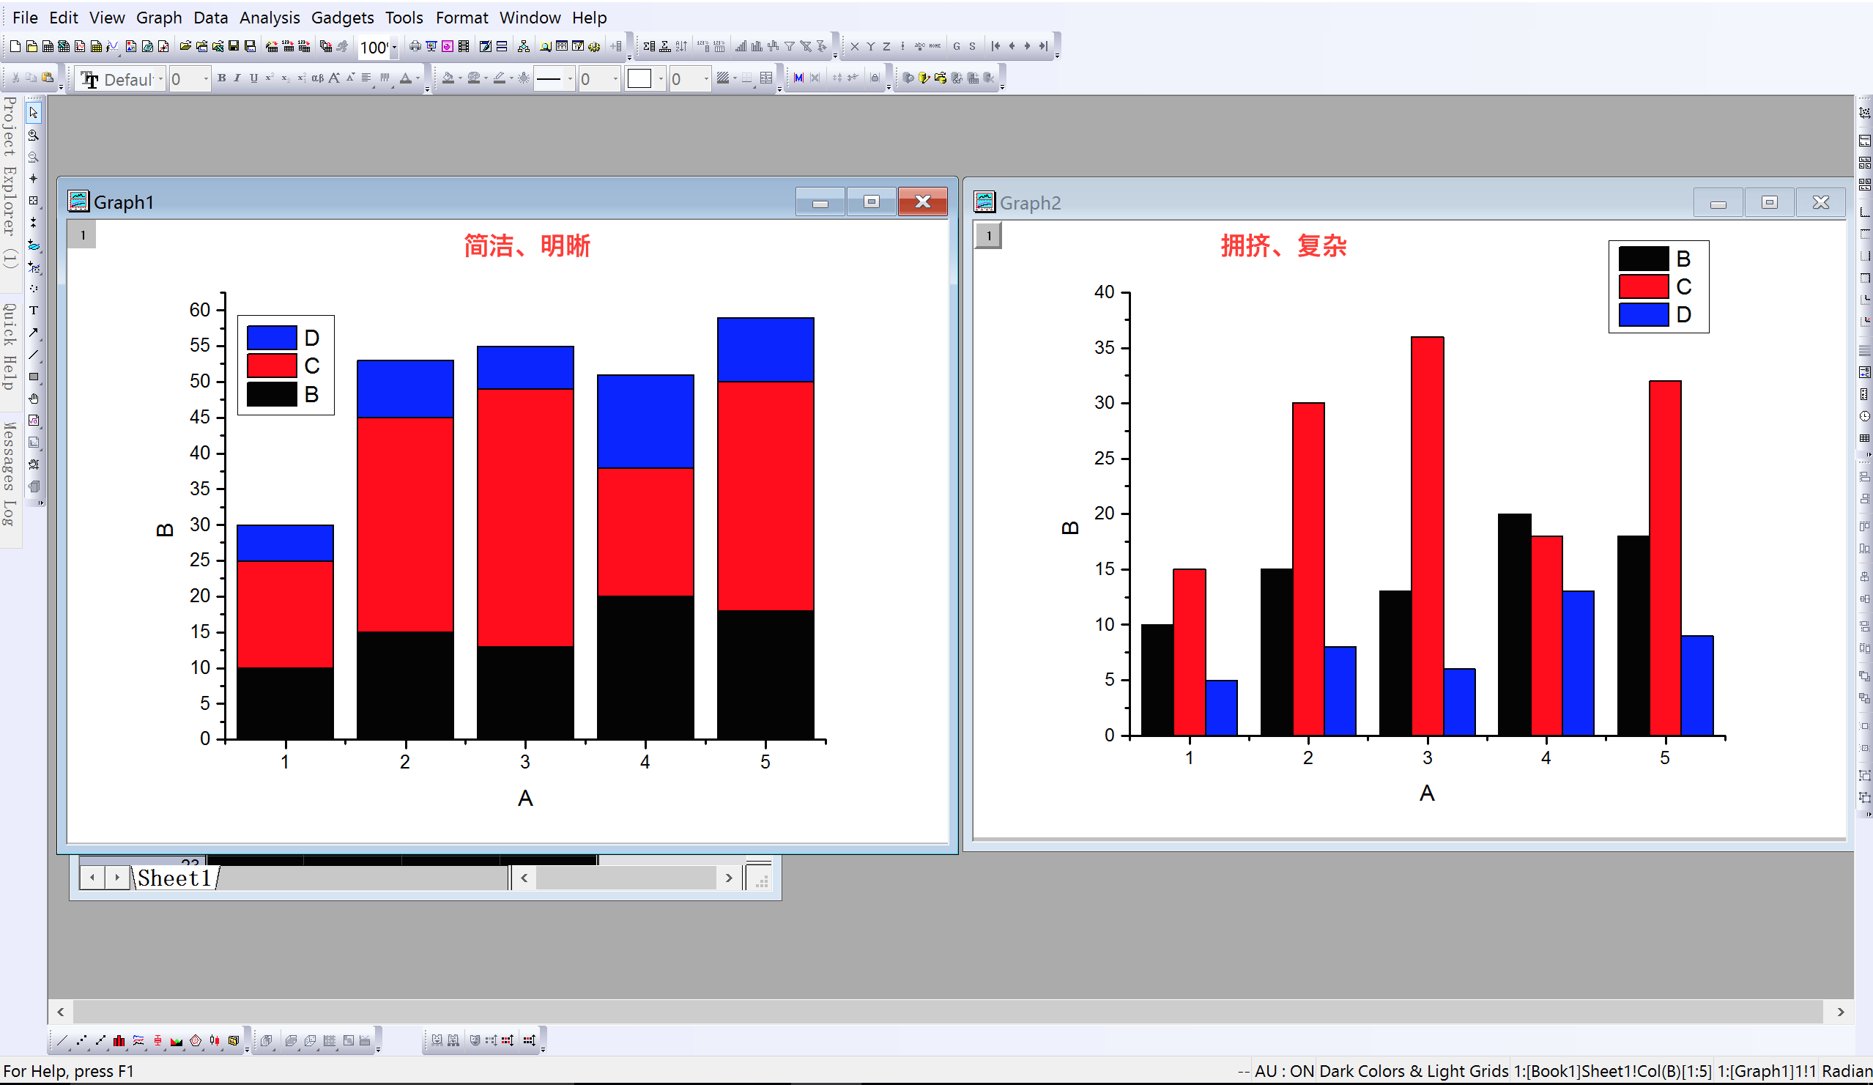Click the worksheet horizontal scrollbar track

tap(626, 878)
